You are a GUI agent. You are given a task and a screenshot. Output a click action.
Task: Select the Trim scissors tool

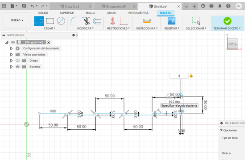click(86, 21)
